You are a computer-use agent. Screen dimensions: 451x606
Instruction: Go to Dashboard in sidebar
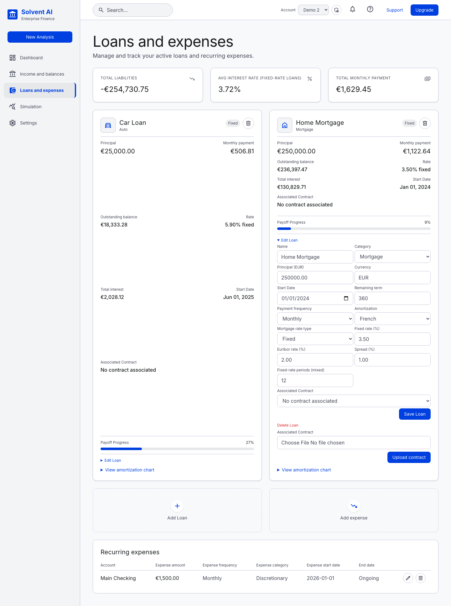[40, 58]
